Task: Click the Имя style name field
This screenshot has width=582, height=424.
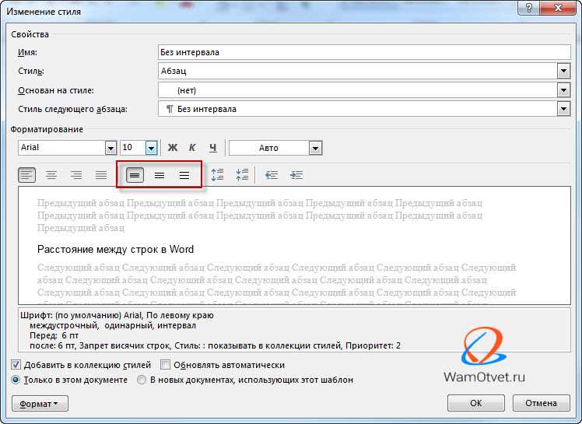Action: point(364,52)
